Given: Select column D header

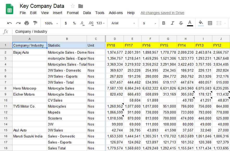Looking at the screenshot, I should pos(115,39).
